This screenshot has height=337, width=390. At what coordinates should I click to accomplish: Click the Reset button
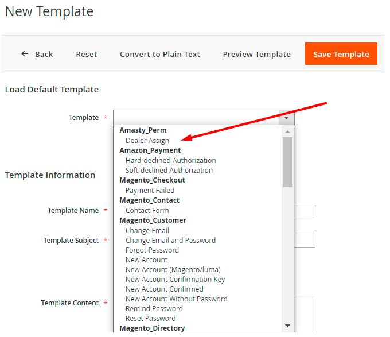tap(87, 55)
